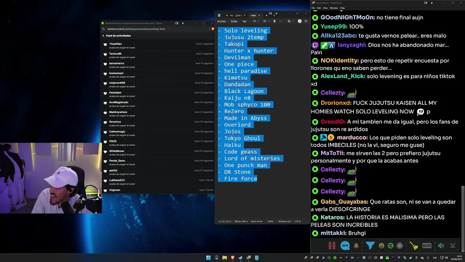Click the Kick favicon in Brave title bar

[x=103, y=23]
